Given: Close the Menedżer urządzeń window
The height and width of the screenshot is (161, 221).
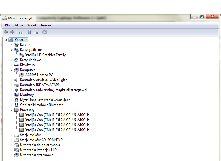Looking at the screenshot, I should coord(212,17).
